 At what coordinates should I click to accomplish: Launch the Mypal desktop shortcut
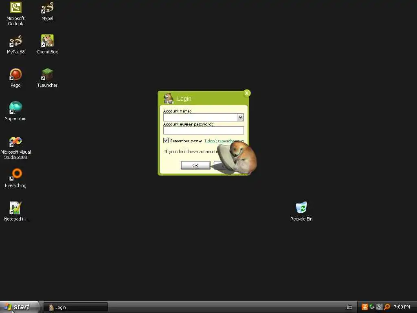[47, 11]
